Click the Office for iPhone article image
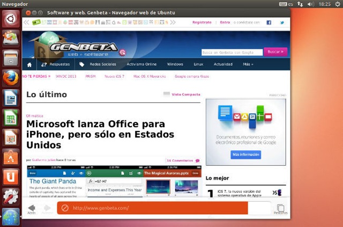 click(114, 181)
